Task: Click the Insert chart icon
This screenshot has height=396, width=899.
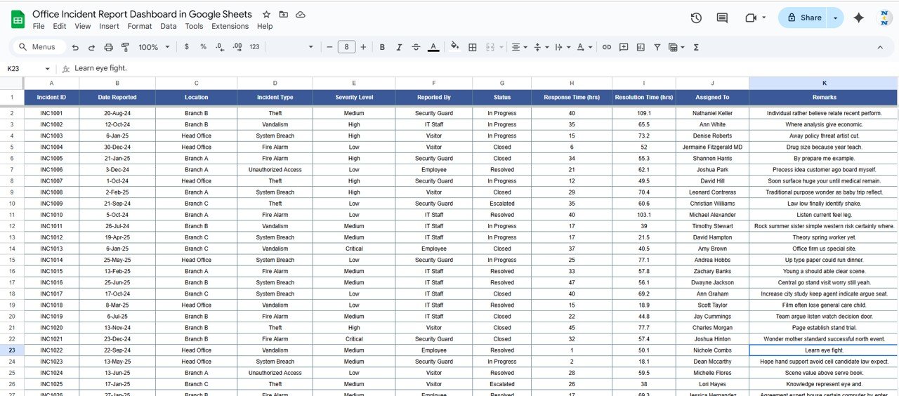Action: point(641,47)
